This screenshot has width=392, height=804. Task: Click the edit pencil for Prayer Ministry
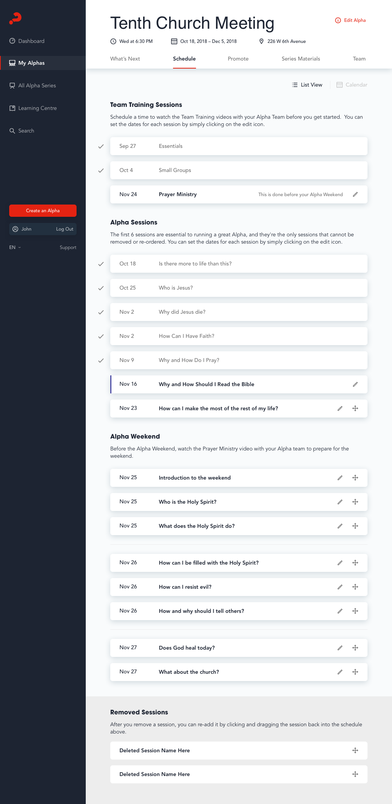pyautogui.click(x=355, y=195)
